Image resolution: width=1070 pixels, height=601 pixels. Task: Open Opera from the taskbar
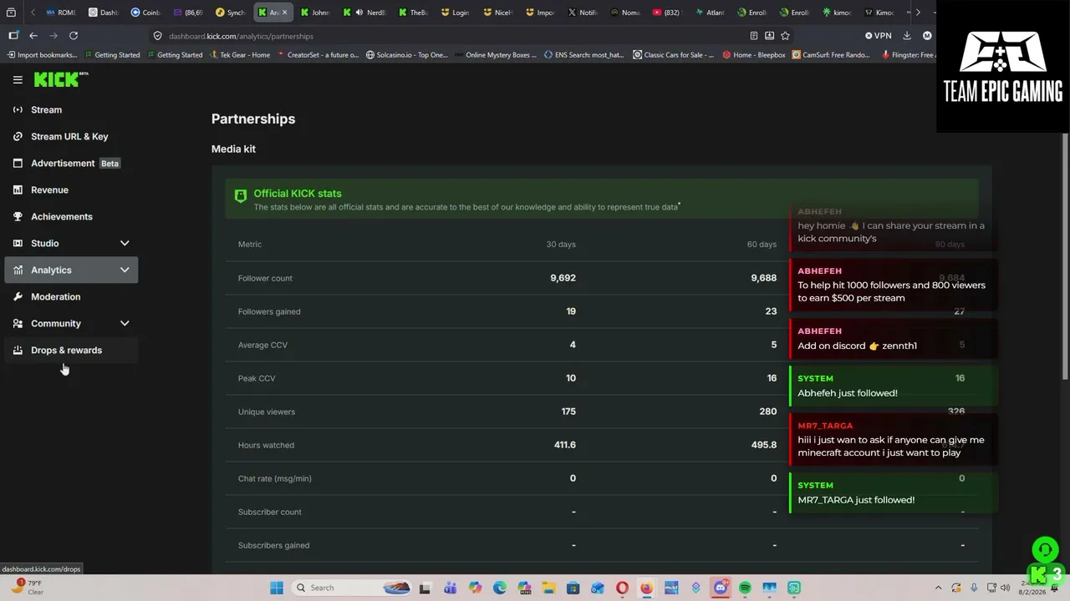click(x=622, y=588)
